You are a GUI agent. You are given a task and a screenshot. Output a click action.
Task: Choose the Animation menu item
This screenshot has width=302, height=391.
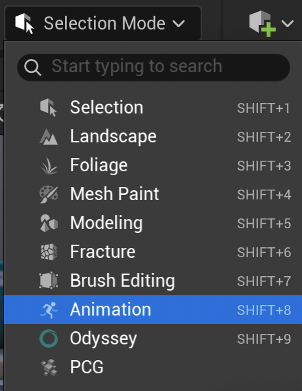point(153,310)
